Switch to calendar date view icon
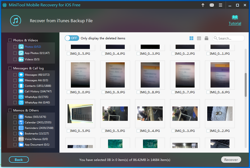This screenshot has width=250, height=168. coord(199,38)
